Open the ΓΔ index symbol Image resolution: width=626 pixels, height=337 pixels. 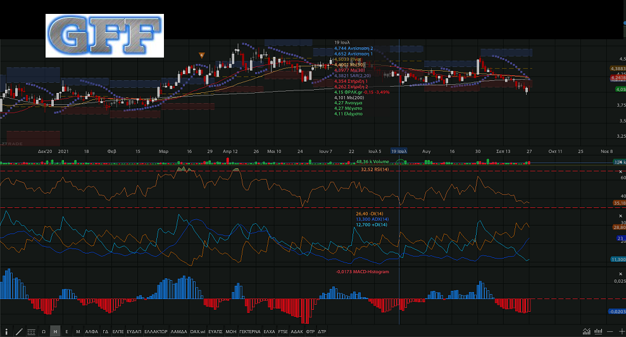[106, 331]
